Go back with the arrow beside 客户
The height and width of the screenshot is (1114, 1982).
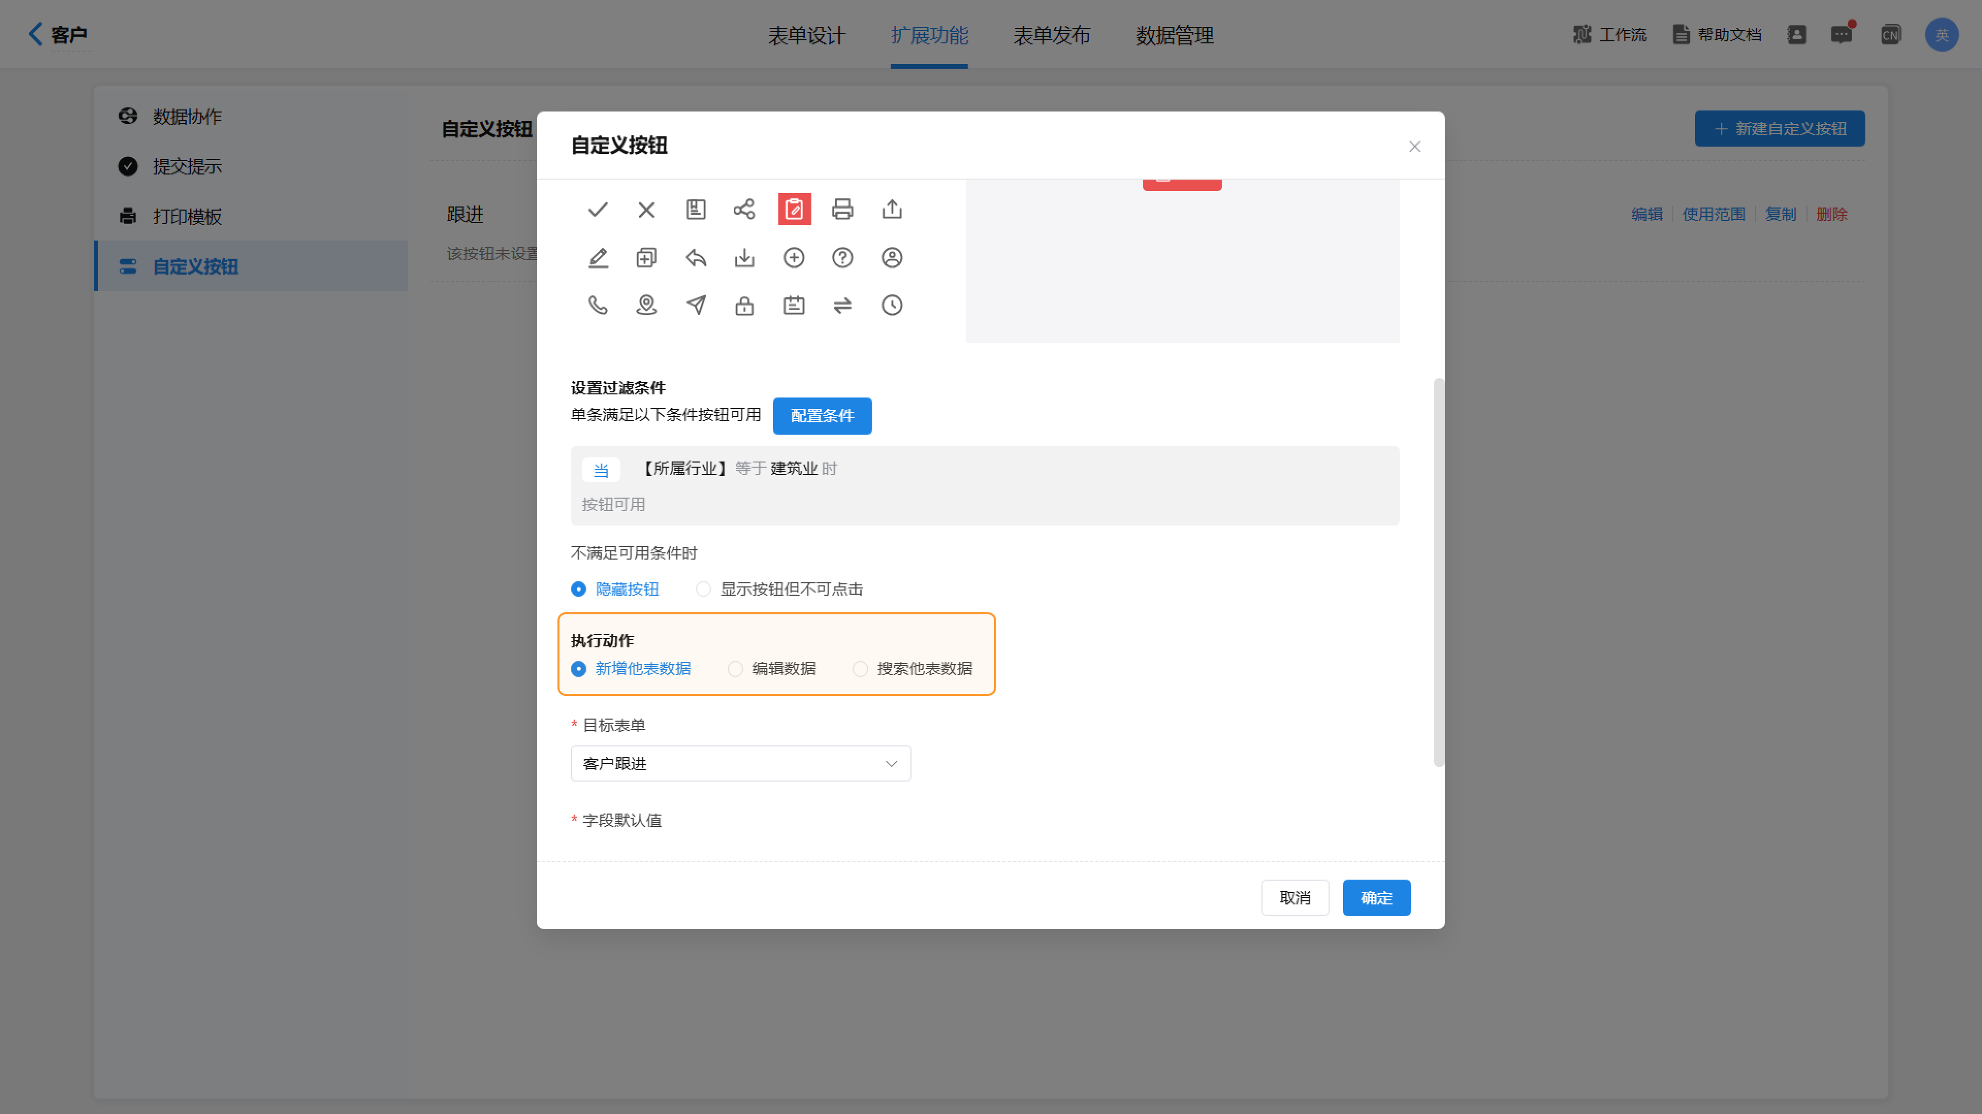point(36,34)
